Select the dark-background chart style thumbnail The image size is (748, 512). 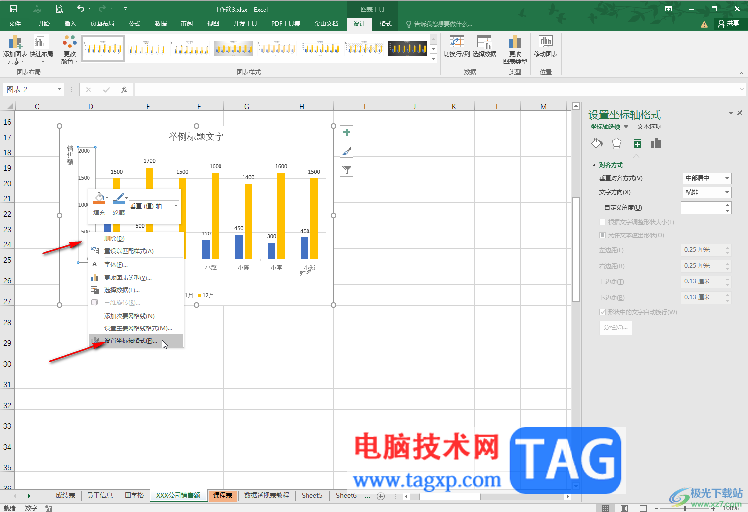point(407,48)
